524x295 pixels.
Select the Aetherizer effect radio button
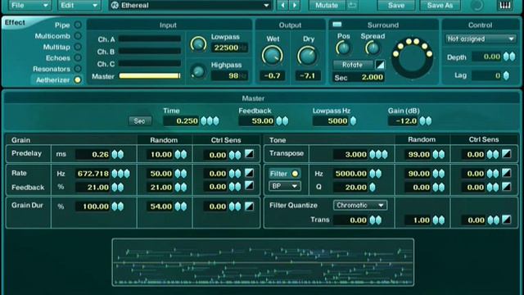(78, 80)
